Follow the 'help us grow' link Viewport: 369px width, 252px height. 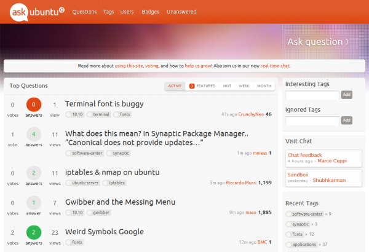pyautogui.click(x=198, y=66)
